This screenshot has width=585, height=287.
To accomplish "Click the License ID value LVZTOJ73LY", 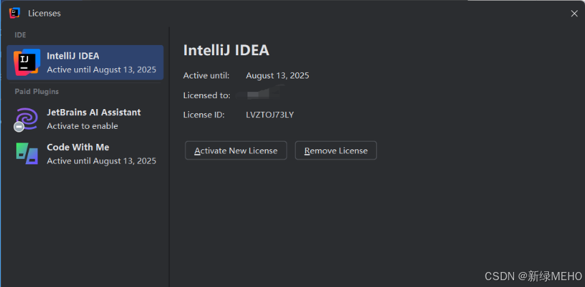I will tap(270, 115).
